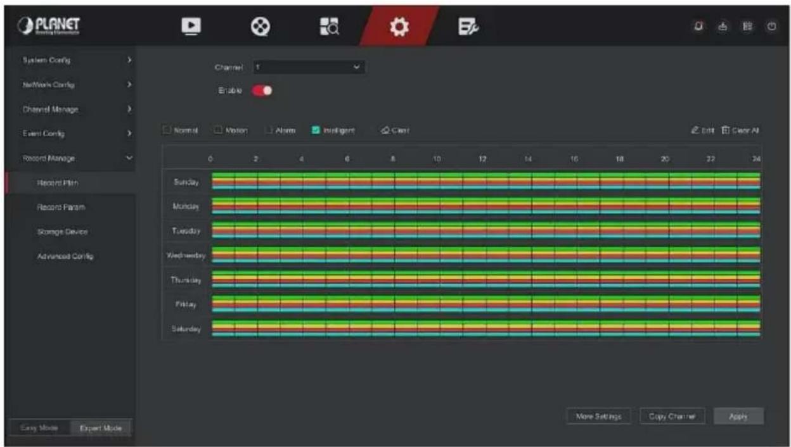This screenshot has width=791, height=447.
Task: Toggle the Enable switch
Action: click(x=263, y=91)
